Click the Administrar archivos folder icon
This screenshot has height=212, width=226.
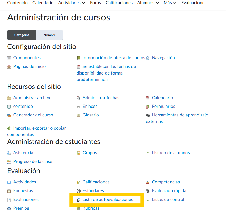tap(9, 98)
